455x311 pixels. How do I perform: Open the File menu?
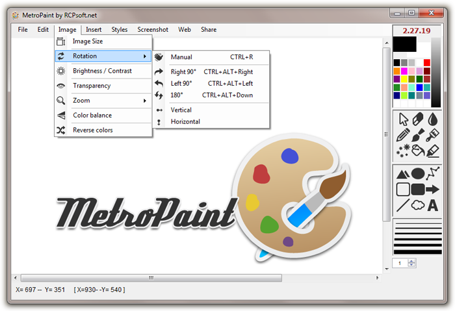click(23, 30)
